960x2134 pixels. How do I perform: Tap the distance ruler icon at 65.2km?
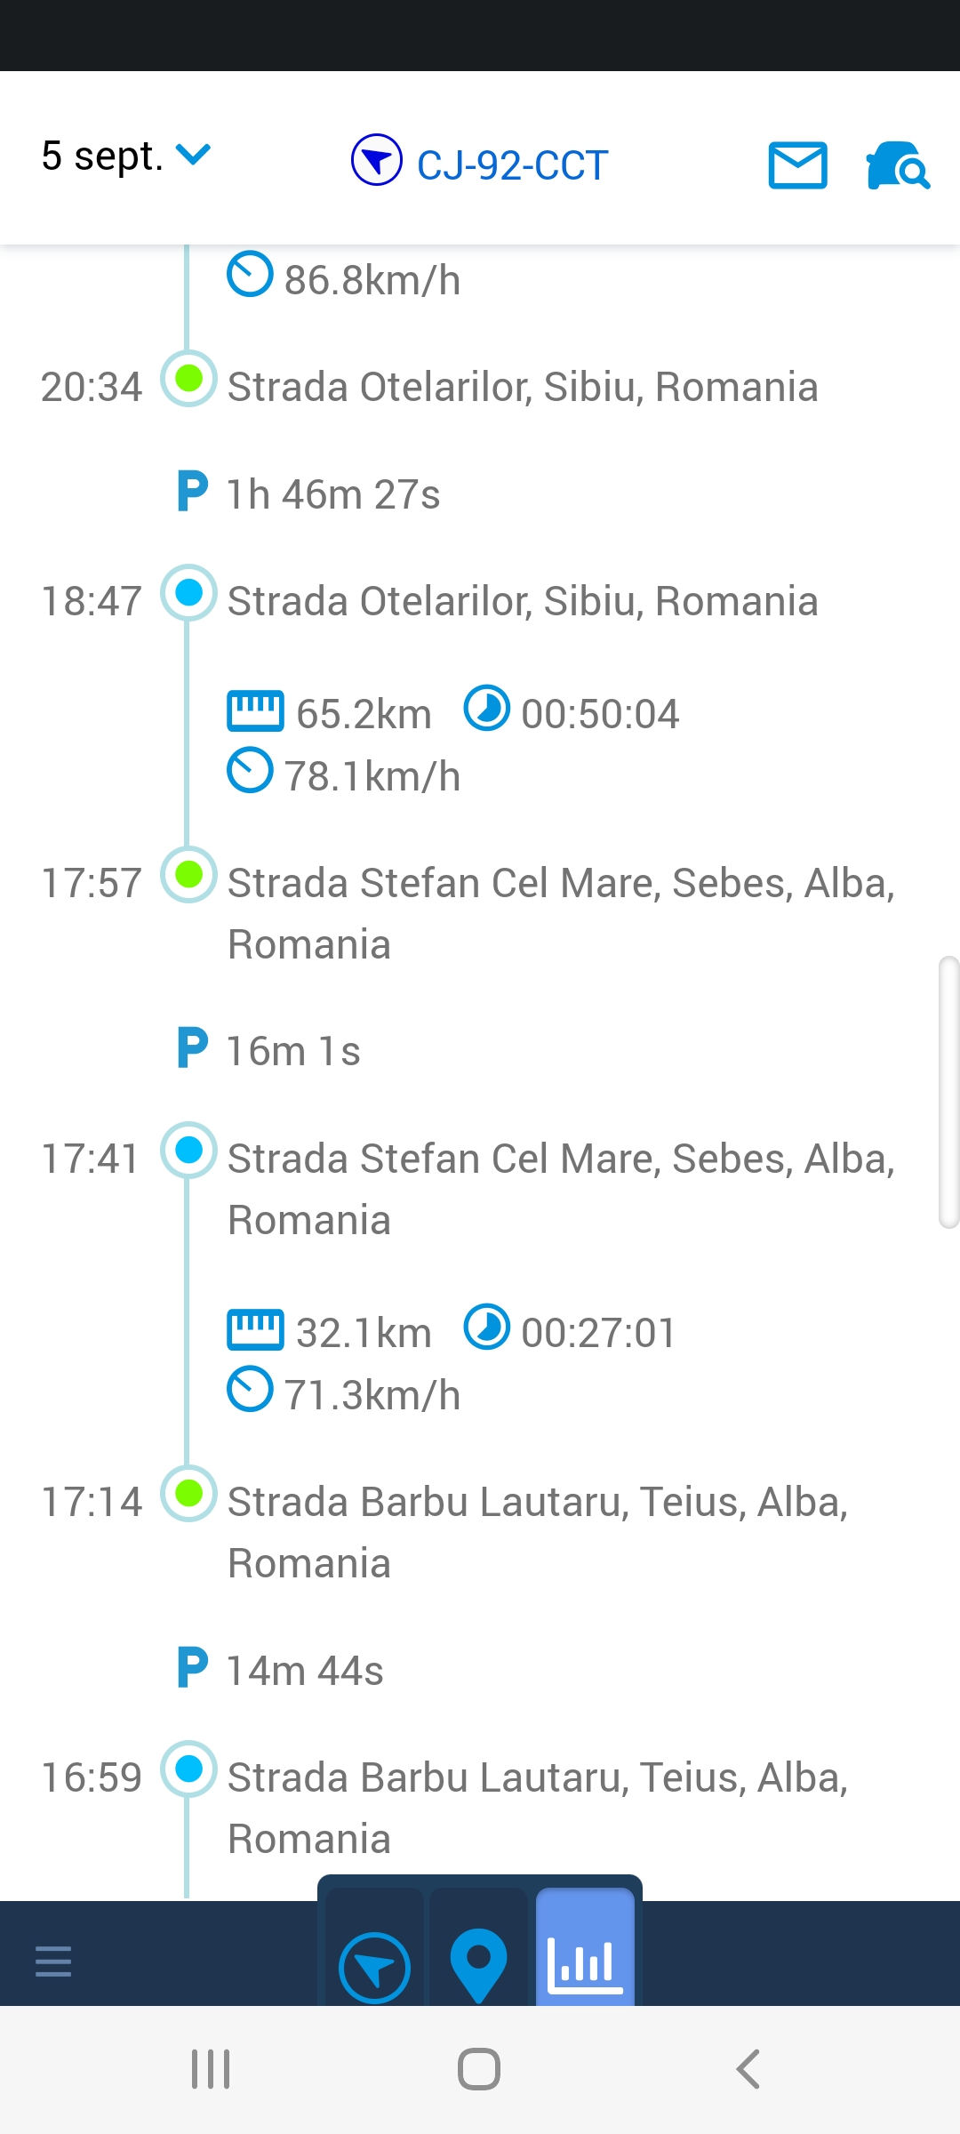(x=255, y=710)
